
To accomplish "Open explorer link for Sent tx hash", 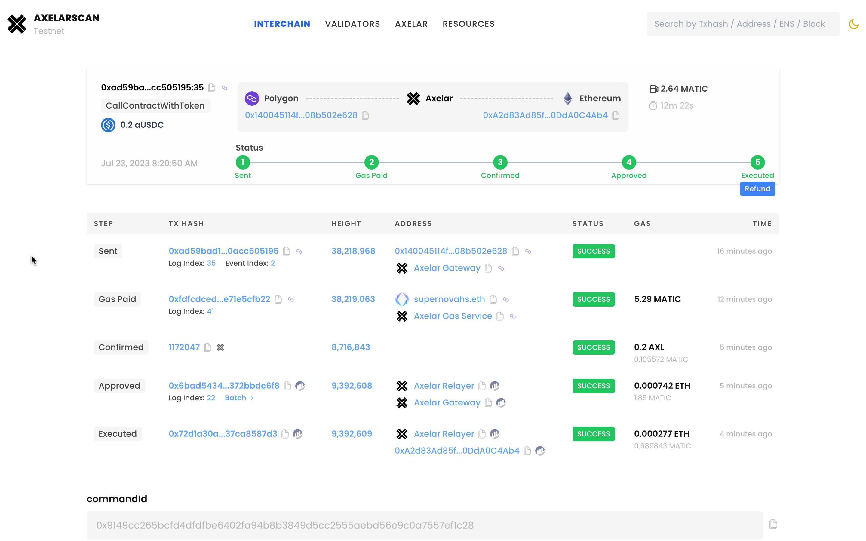I will click(299, 252).
